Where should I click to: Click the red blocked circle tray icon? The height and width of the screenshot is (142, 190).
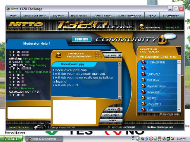pos(151,139)
